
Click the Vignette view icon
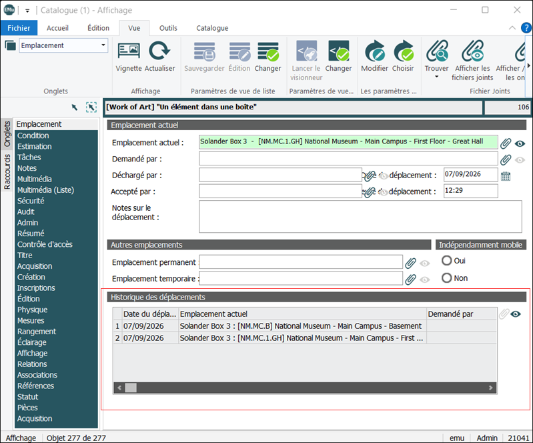(x=129, y=51)
